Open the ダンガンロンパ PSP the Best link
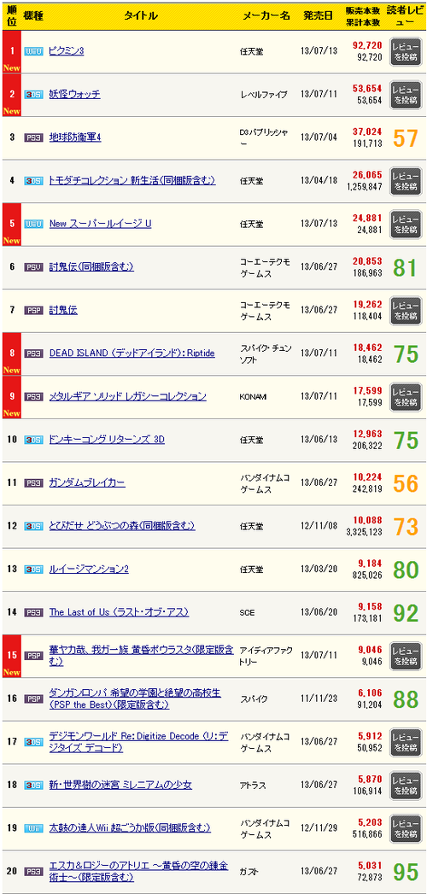This screenshot has height=894, width=427. [x=135, y=699]
